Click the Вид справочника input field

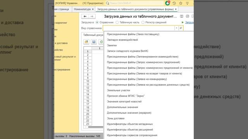139,28
